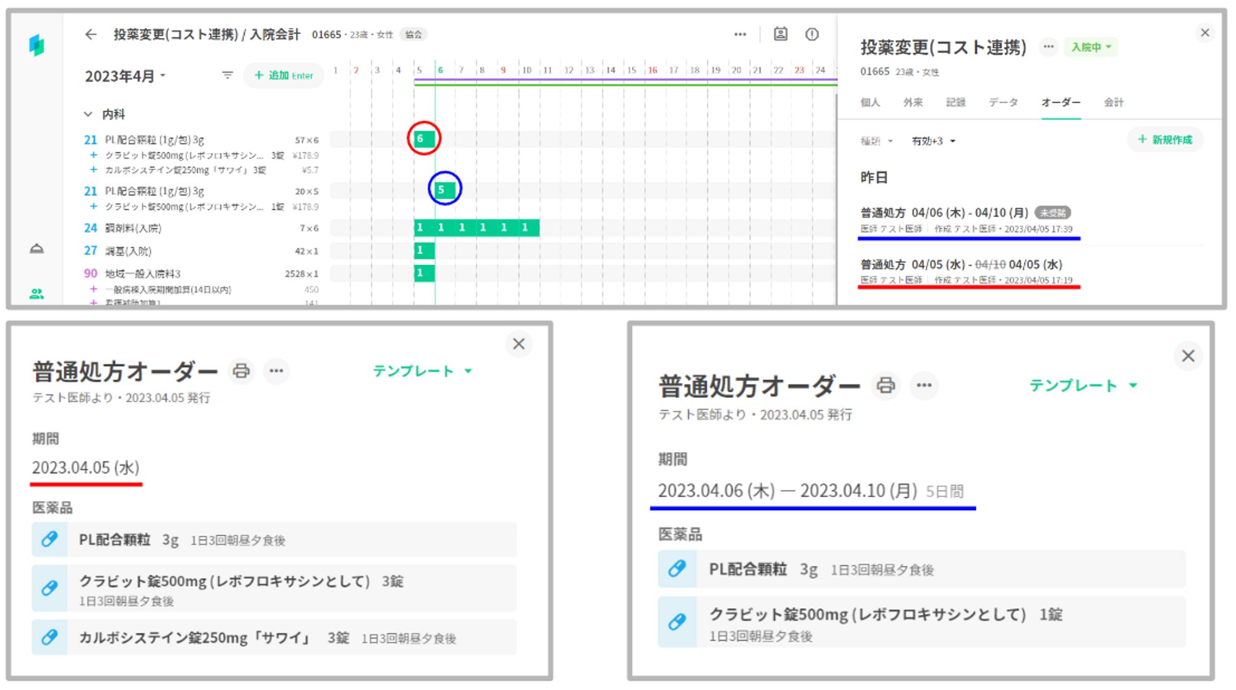Screen dimensions: 1236x690
Task: Print the left 普通処方オーダー
Action: (241, 371)
